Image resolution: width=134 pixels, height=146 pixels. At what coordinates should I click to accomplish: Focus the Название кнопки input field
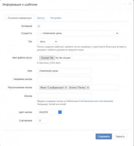coord(64,79)
